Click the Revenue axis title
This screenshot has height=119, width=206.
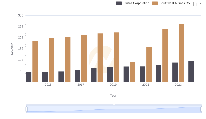tap(12, 49)
